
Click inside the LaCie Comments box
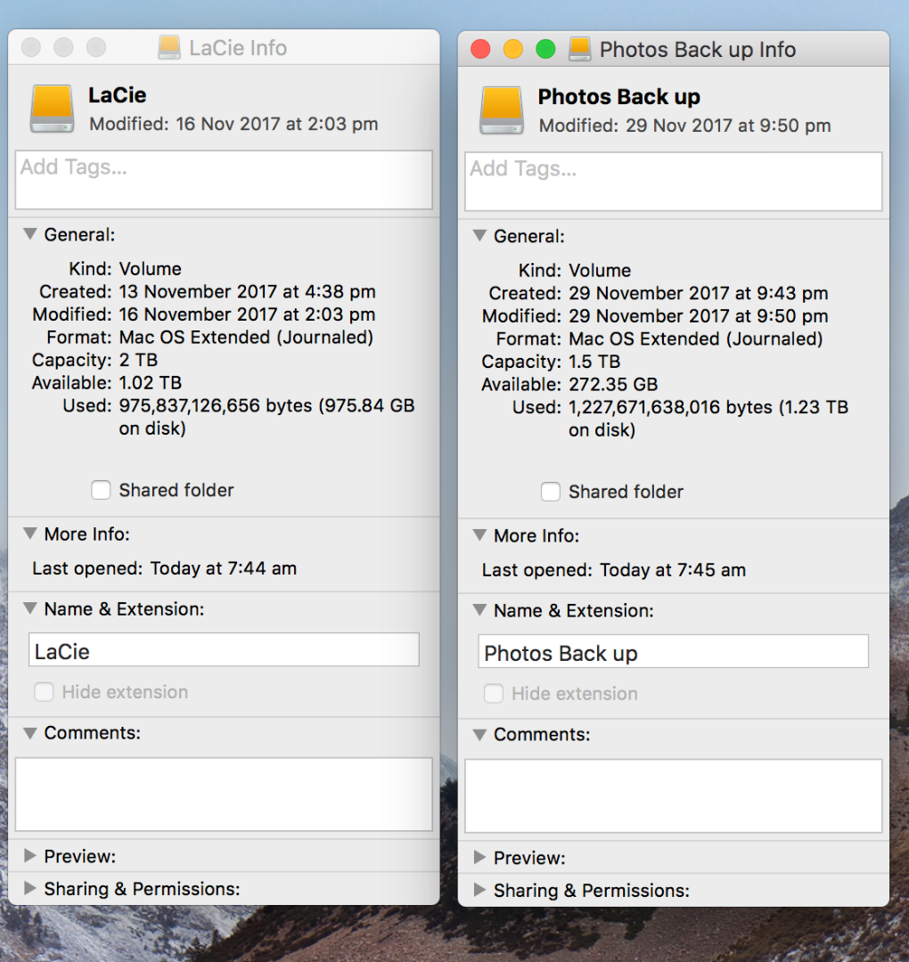223,793
